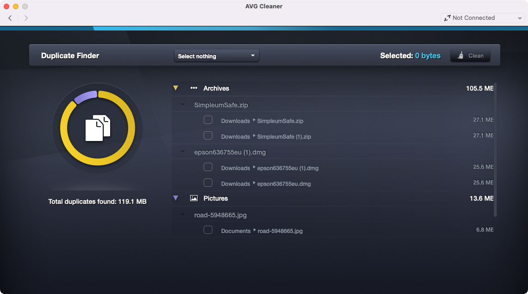The width and height of the screenshot is (528, 294).
Task: Collapse the Archives category triangle
Action: coord(175,88)
